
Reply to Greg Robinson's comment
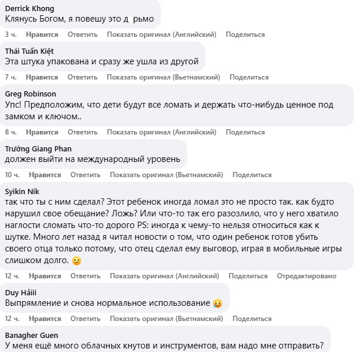85,132
